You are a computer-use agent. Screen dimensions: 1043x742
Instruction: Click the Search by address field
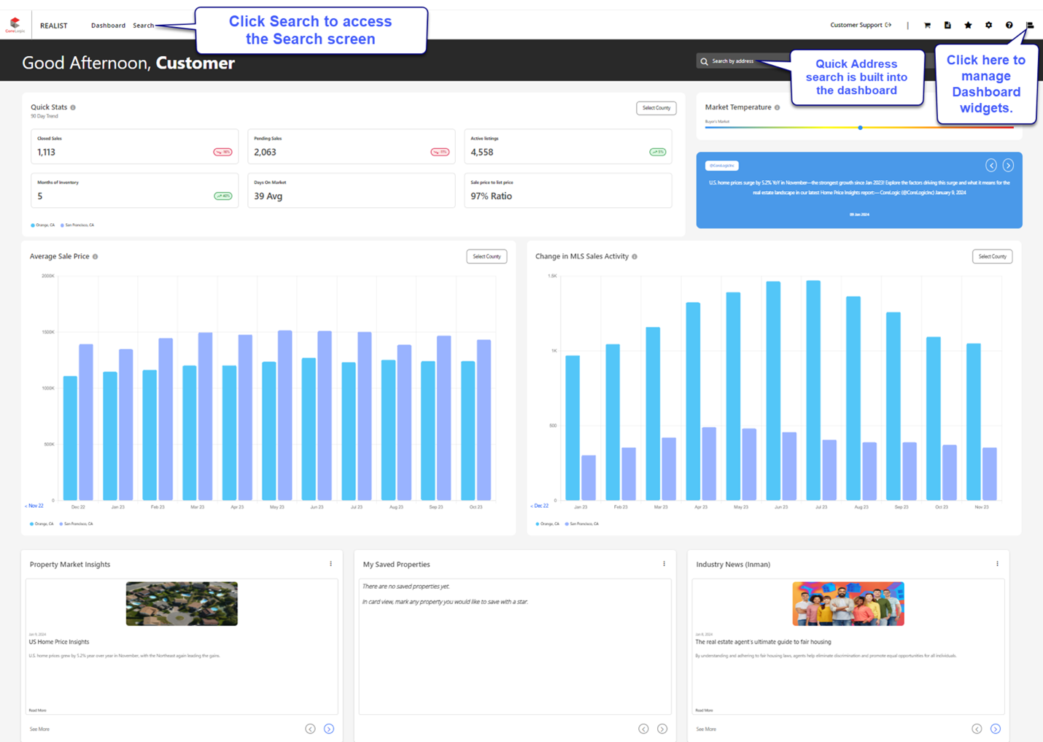(x=744, y=61)
